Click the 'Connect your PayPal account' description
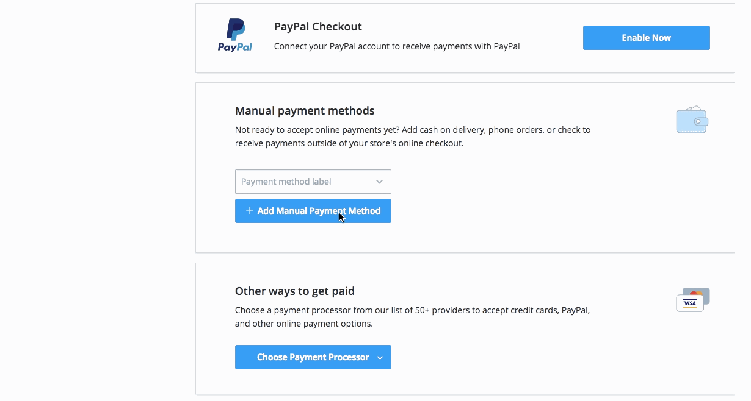This screenshot has height=401, width=751. pyautogui.click(x=397, y=46)
